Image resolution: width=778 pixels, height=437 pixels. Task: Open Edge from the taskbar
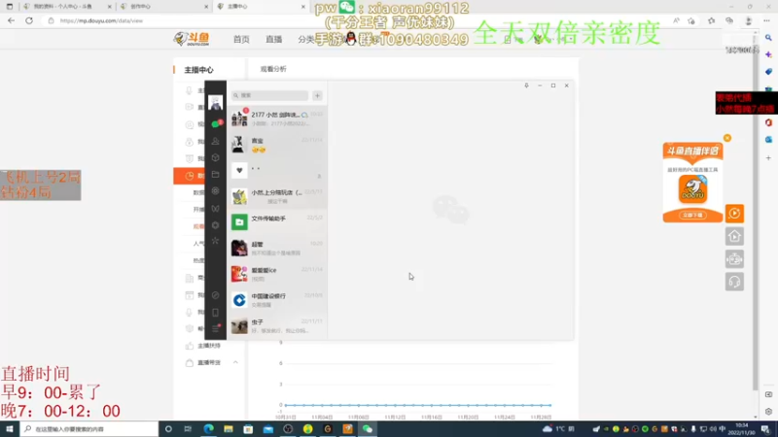pos(208,429)
